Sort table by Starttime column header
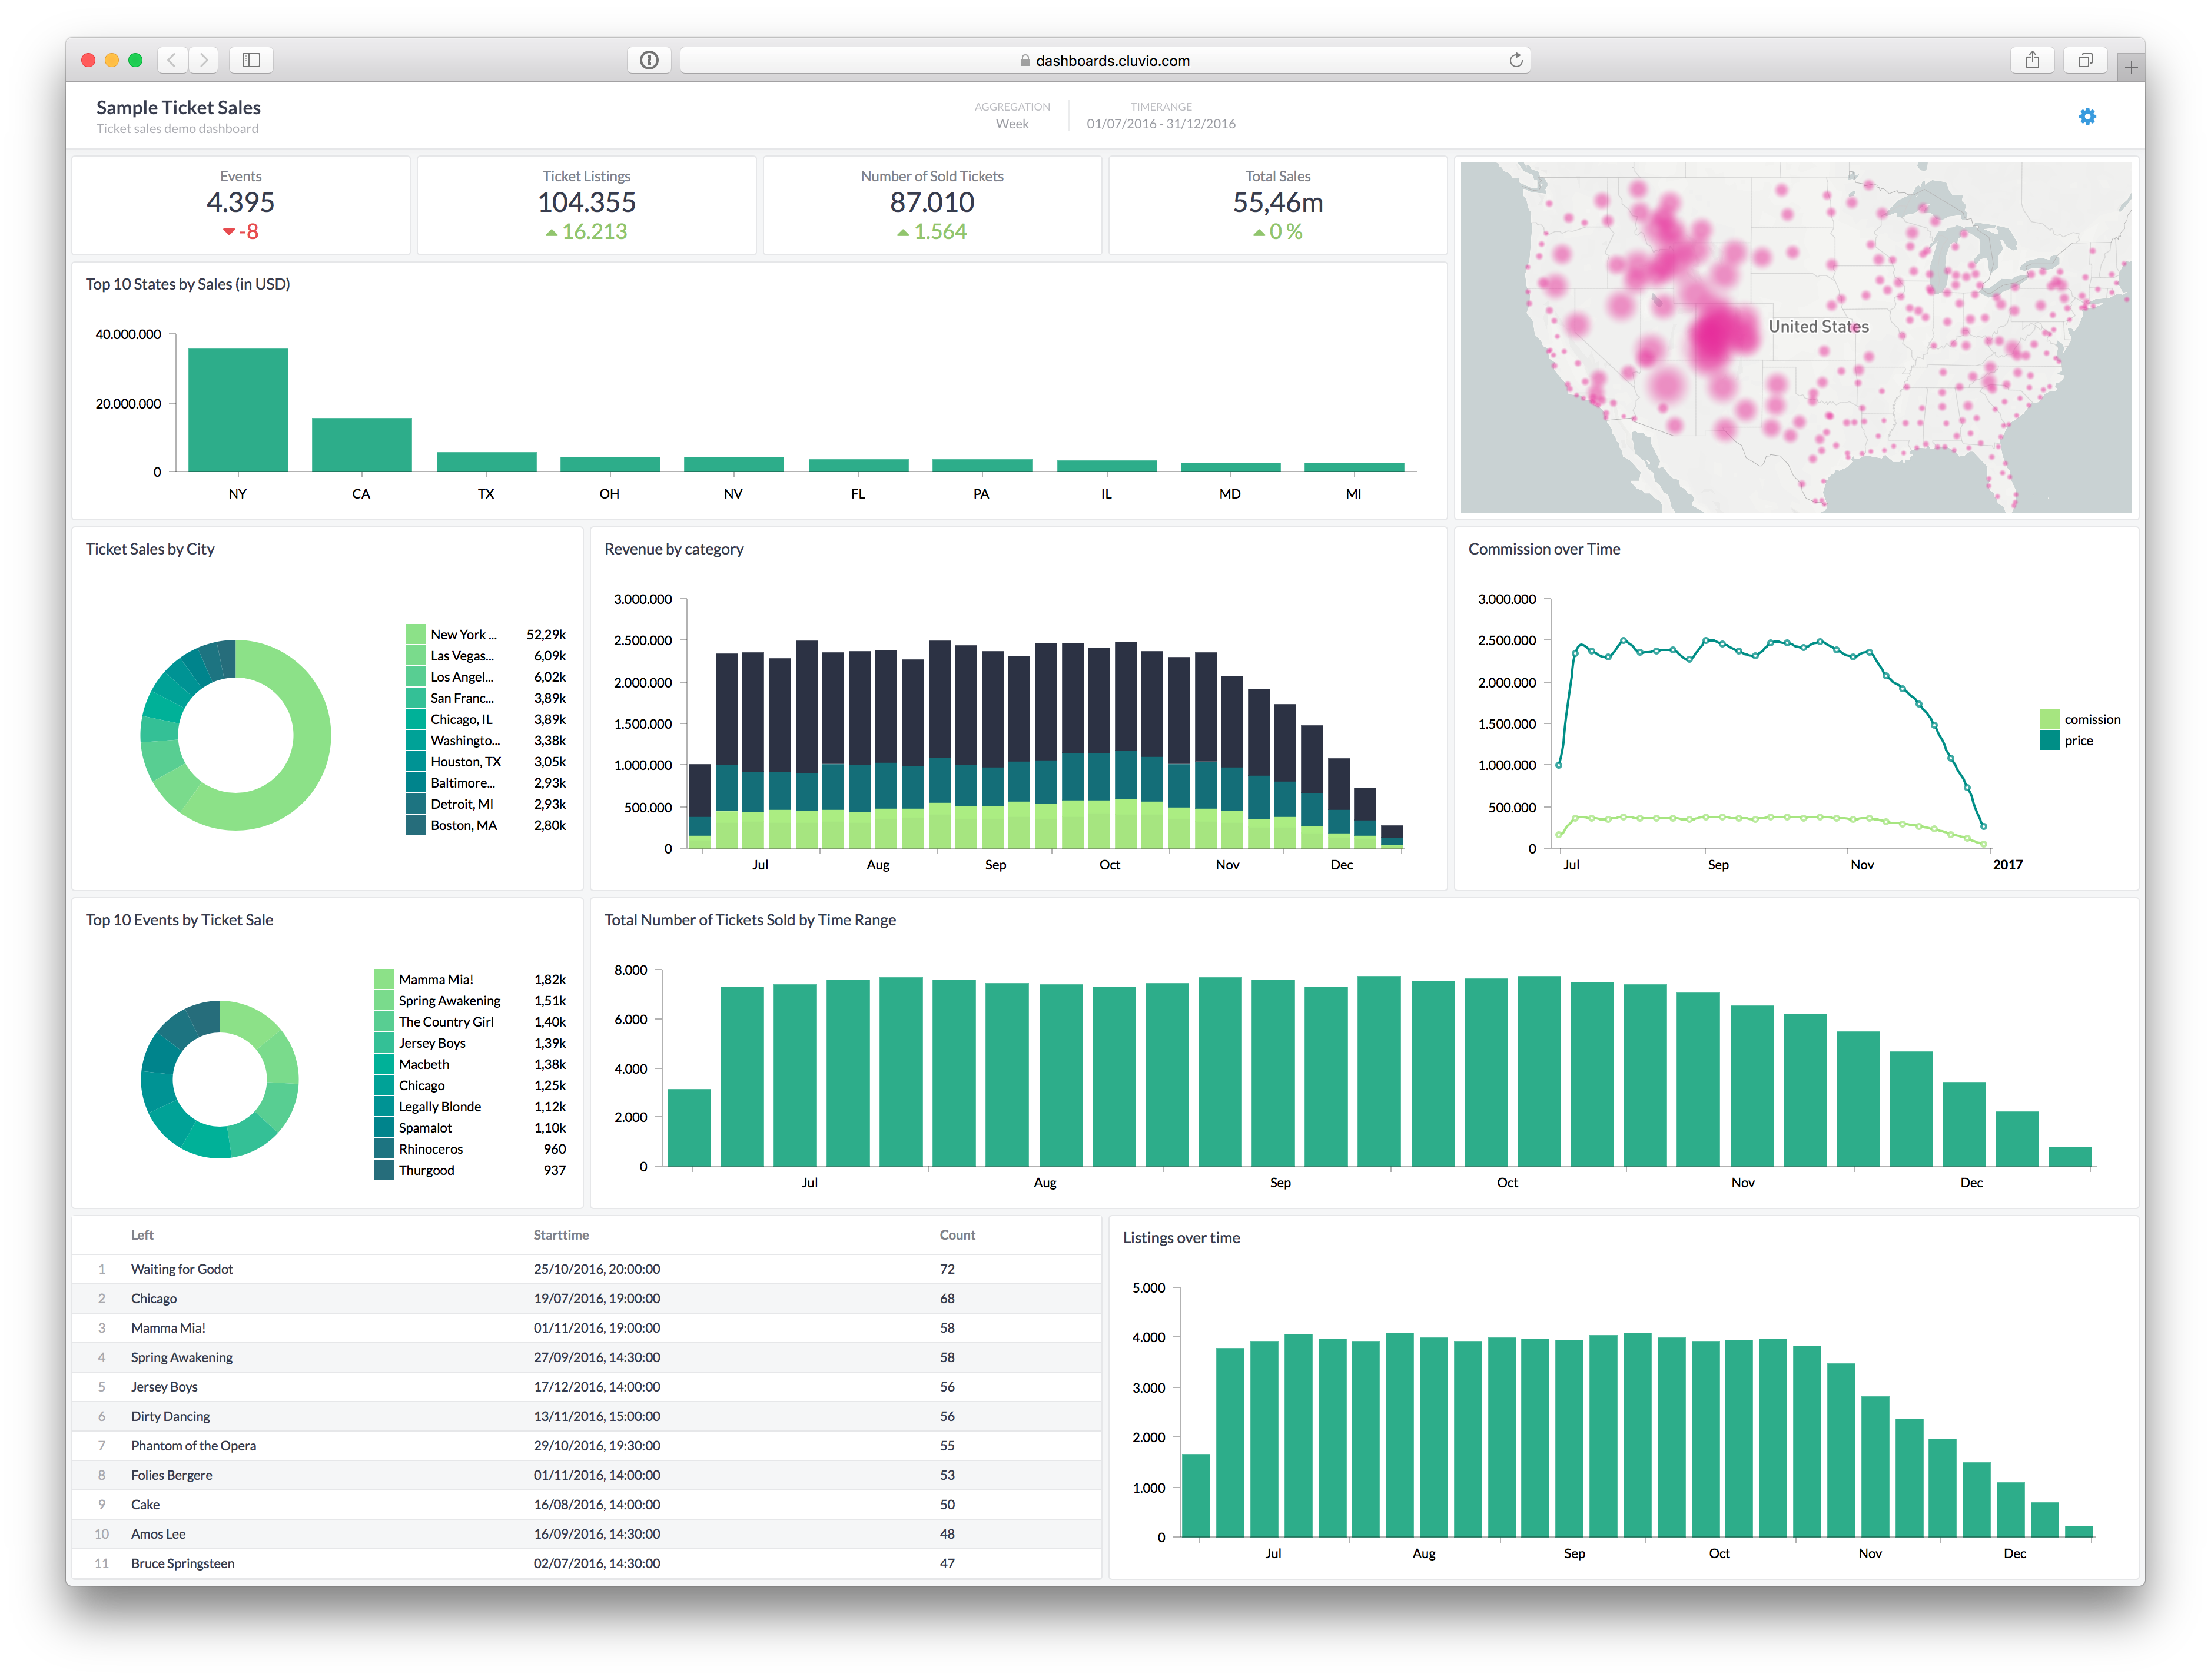 [x=561, y=1235]
